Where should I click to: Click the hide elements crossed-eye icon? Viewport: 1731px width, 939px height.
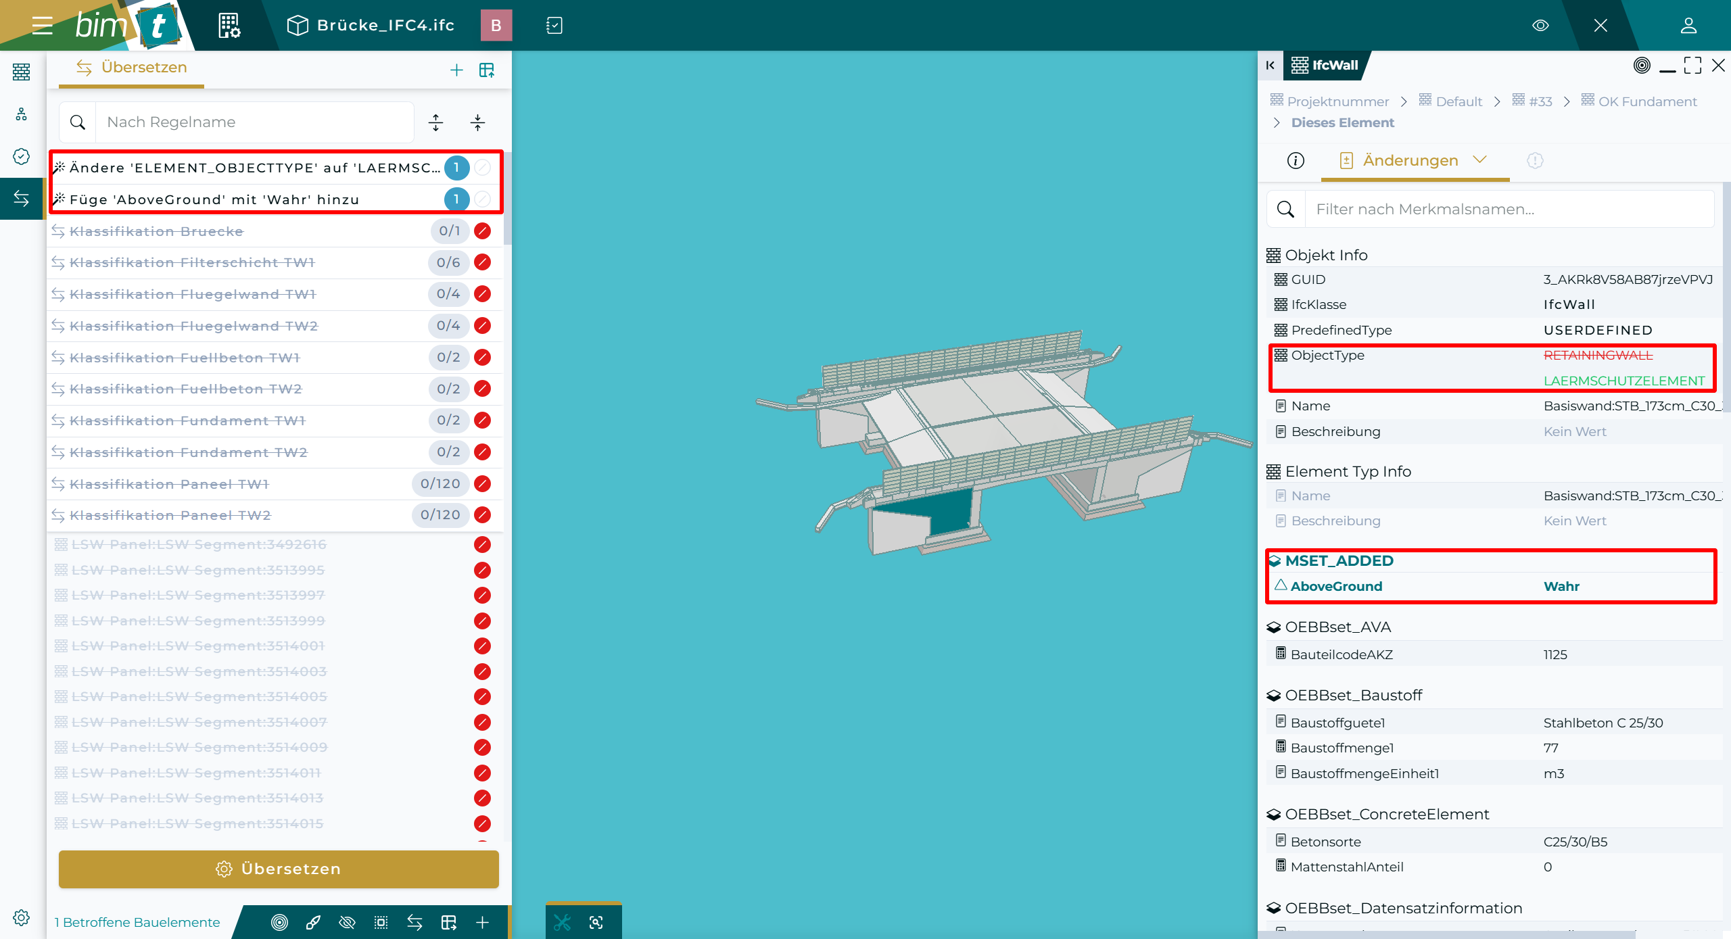[347, 922]
